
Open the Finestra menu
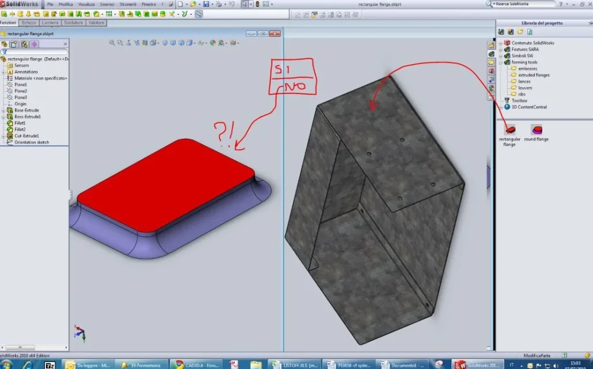click(149, 4)
